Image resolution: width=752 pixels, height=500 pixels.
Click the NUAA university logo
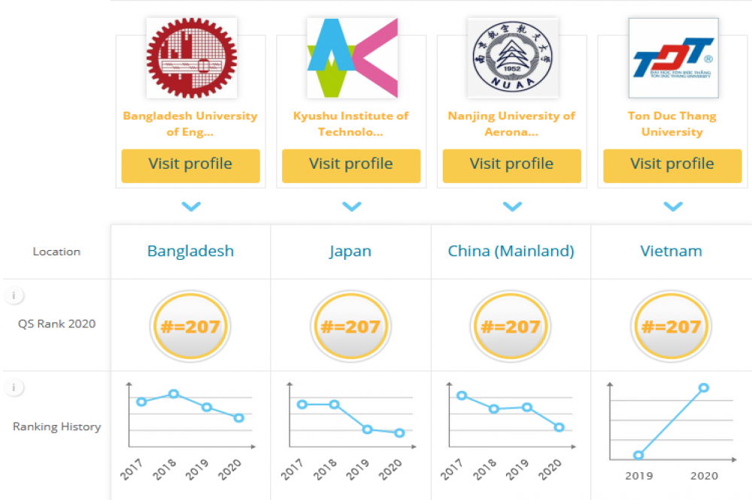[512, 59]
